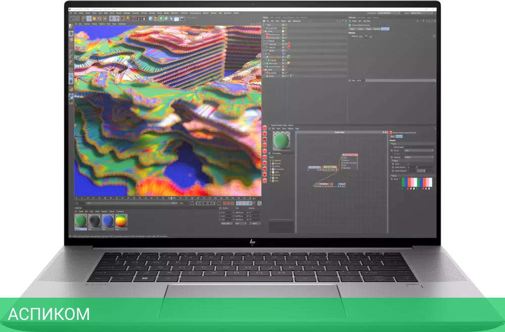
Task: Open Render Settings clapperboard with gear
Action: [144, 18]
